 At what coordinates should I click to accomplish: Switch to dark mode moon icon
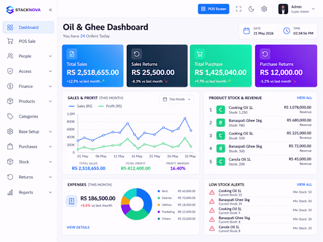[251, 9]
